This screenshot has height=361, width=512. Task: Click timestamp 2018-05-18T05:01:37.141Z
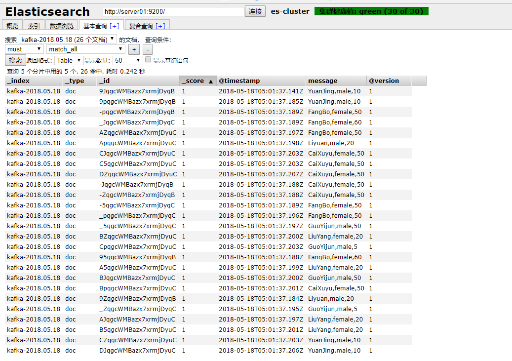point(261,91)
